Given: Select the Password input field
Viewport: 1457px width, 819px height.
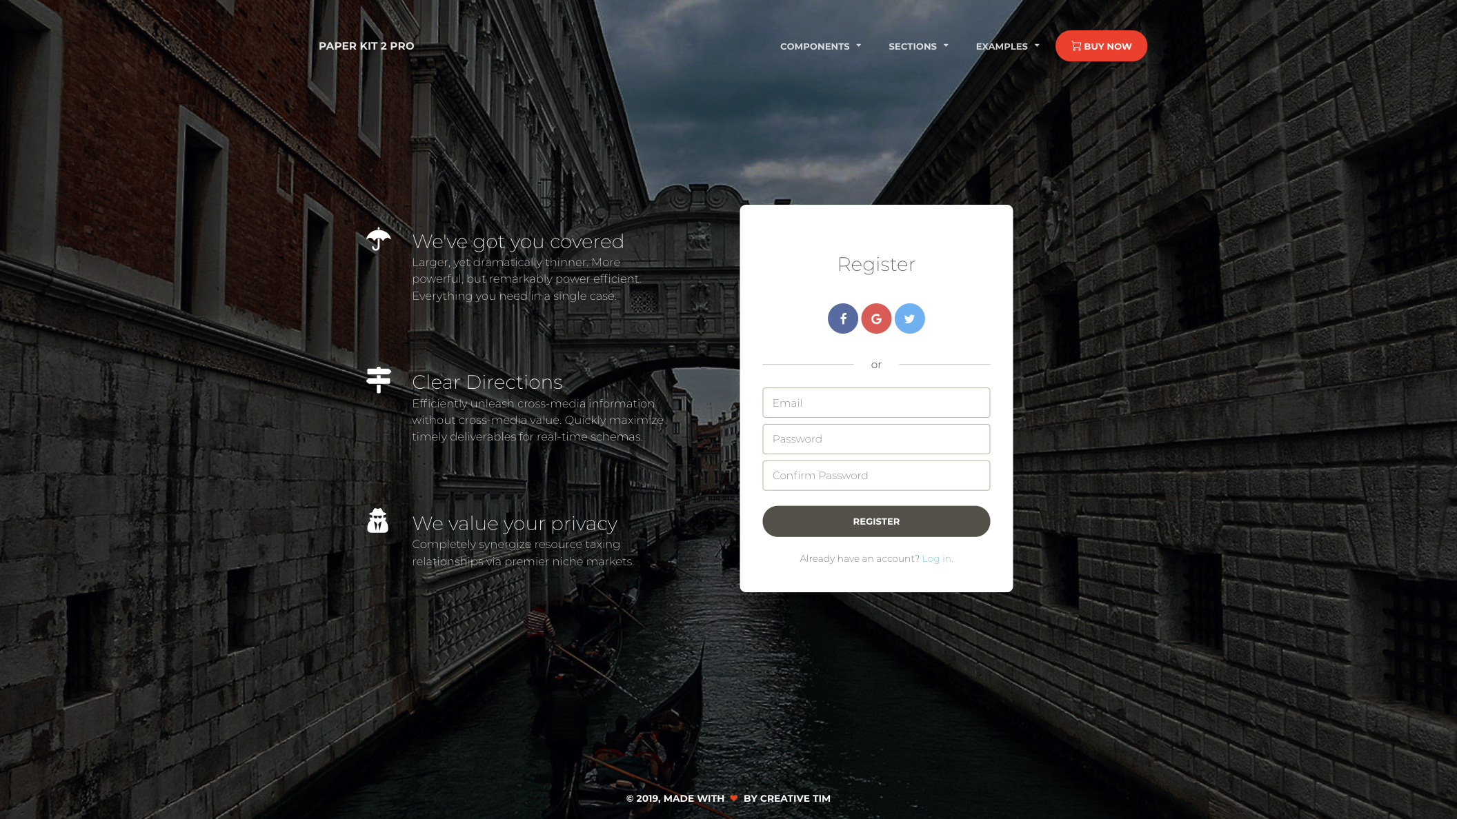Looking at the screenshot, I should tap(875, 438).
